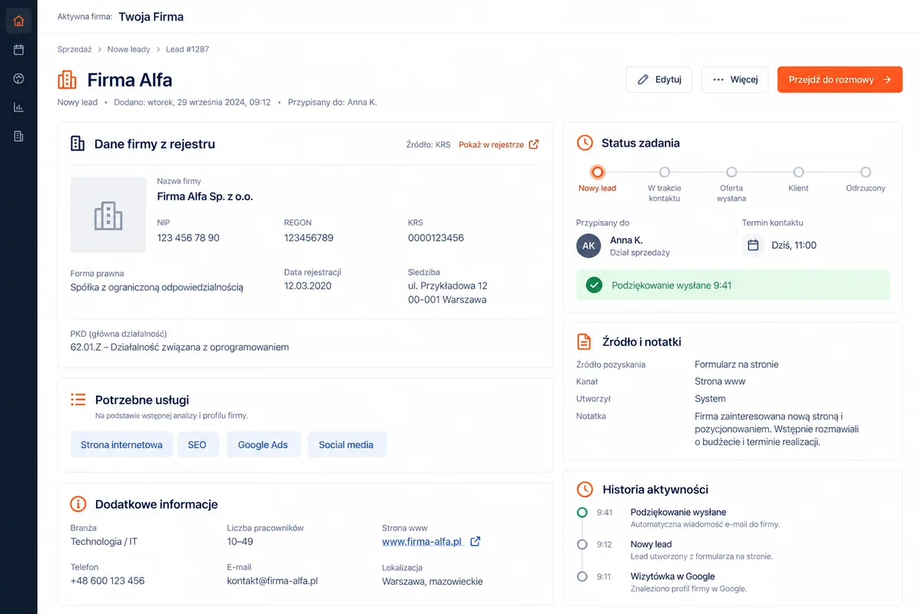
Task: Click the SEO service tag
Action: coord(197,444)
